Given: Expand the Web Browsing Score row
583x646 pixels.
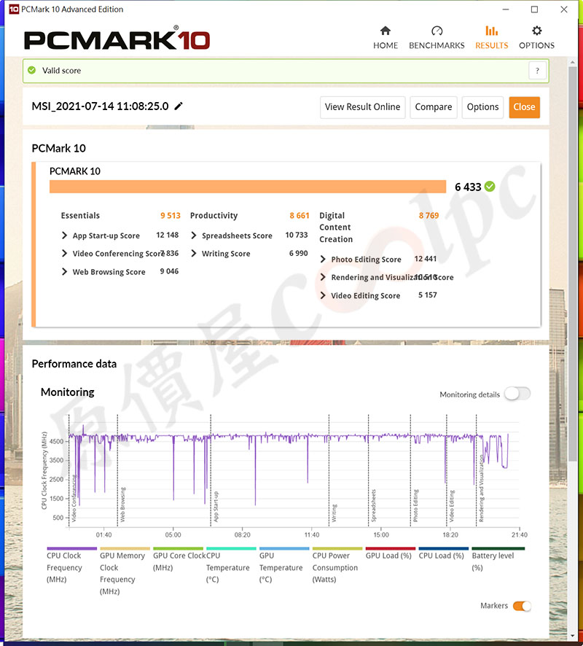Looking at the screenshot, I should [64, 271].
